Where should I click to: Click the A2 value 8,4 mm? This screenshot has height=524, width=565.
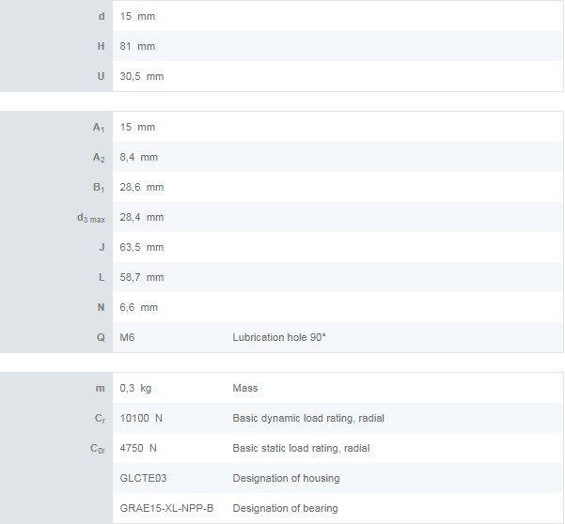click(x=138, y=157)
